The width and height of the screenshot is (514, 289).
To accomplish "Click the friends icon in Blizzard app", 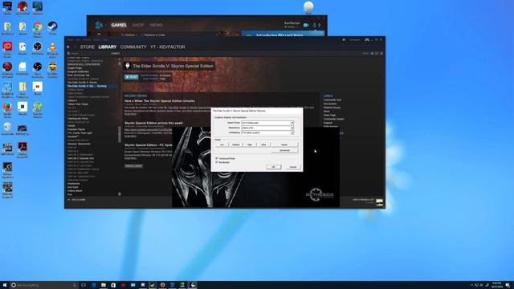I will coord(315,25).
